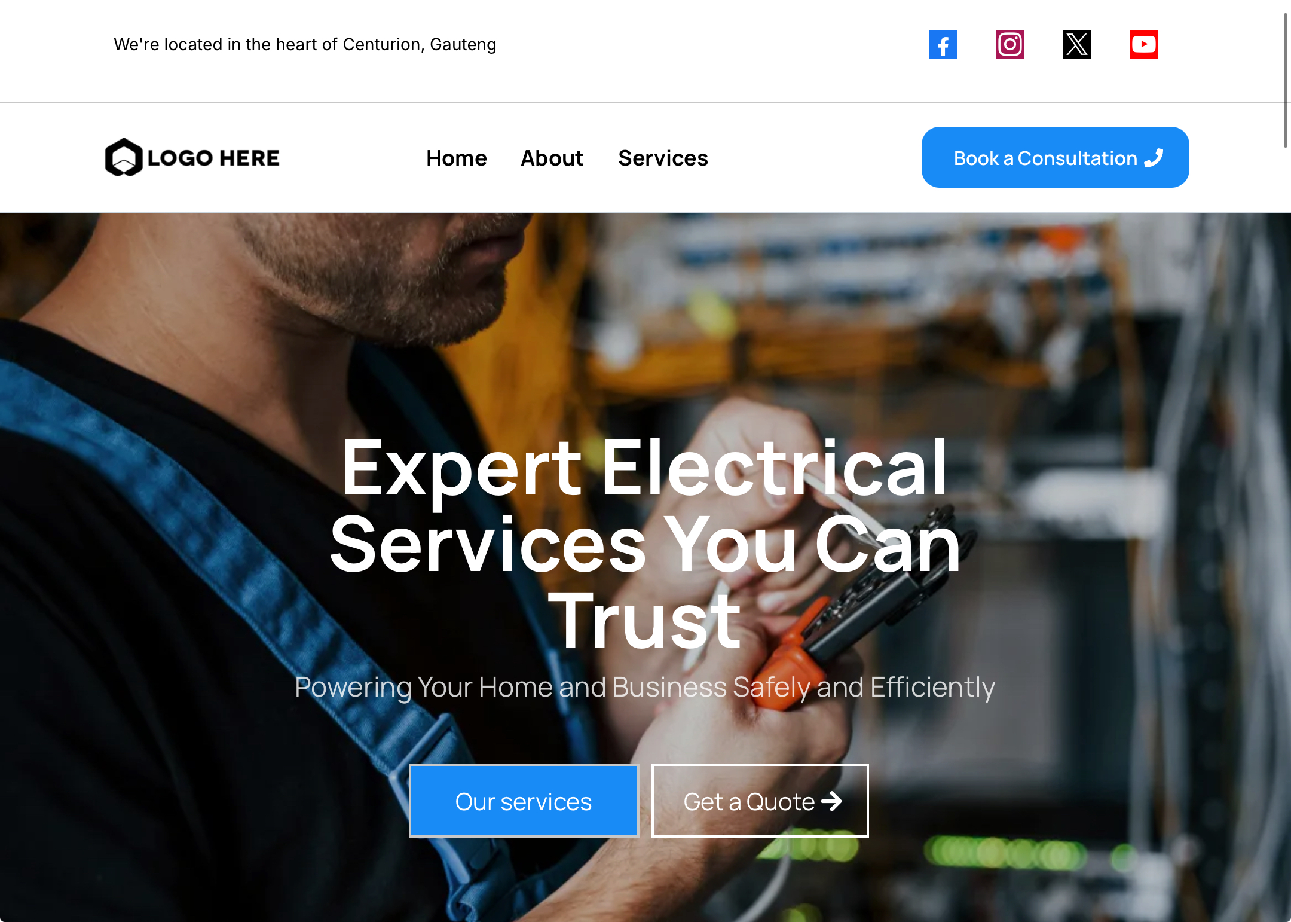Click the Expert Electrical Services headline
The width and height of the screenshot is (1291, 922).
(645, 542)
